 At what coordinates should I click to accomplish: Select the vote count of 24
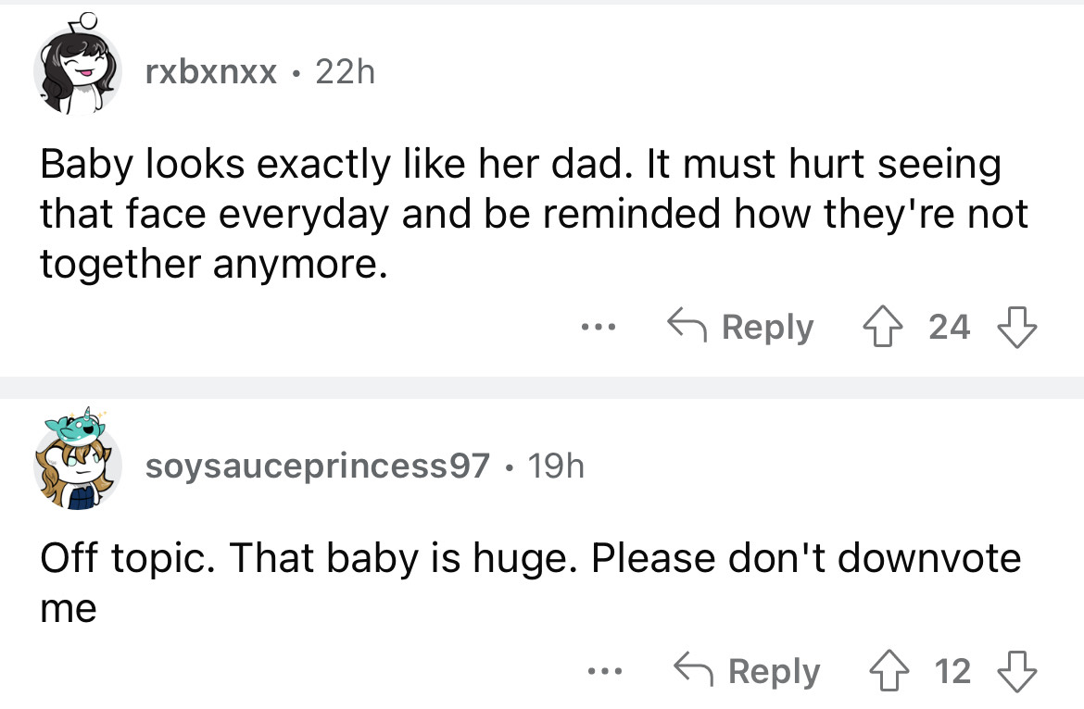pyautogui.click(x=950, y=327)
